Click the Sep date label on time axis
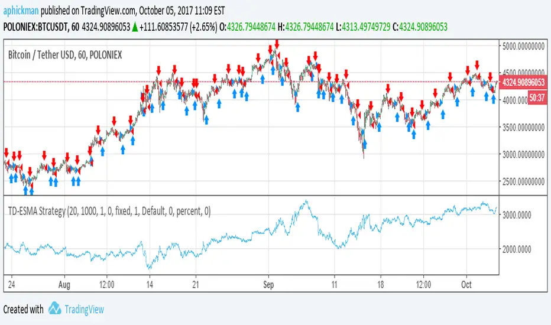Viewport: 551px width, 325px height. [268, 285]
